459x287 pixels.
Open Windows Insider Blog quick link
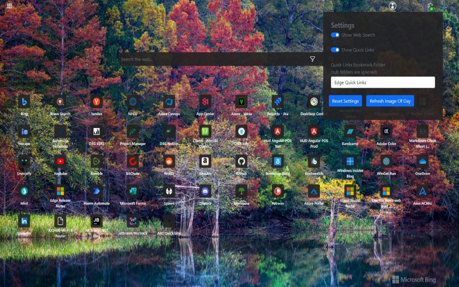tap(350, 161)
